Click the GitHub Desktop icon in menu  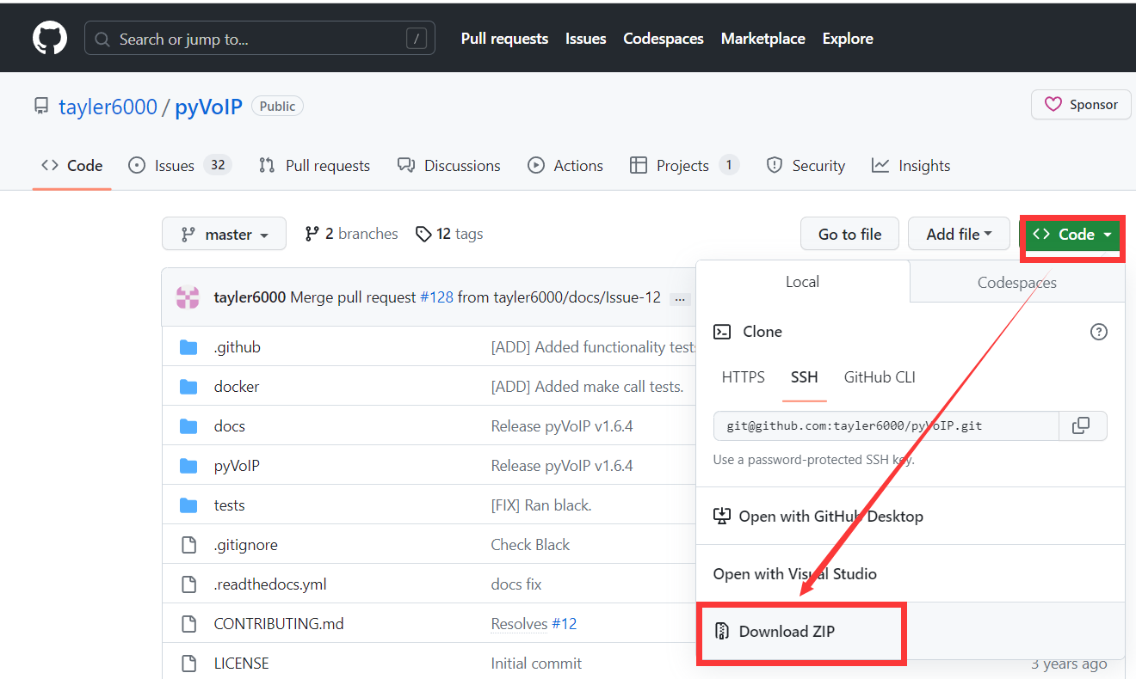coord(722,516)
